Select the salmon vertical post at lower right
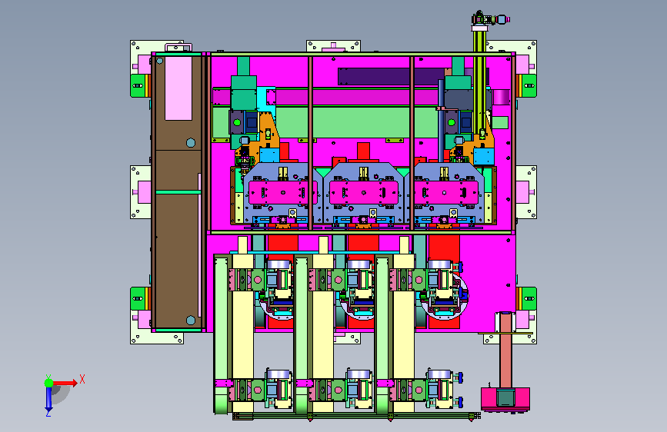The height and width of the screenshot is (432, 667). click(x=505, y=351)
